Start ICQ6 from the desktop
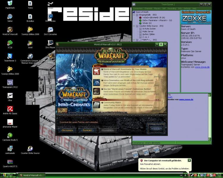The image size is (223, 178). (x=10, y=44)
